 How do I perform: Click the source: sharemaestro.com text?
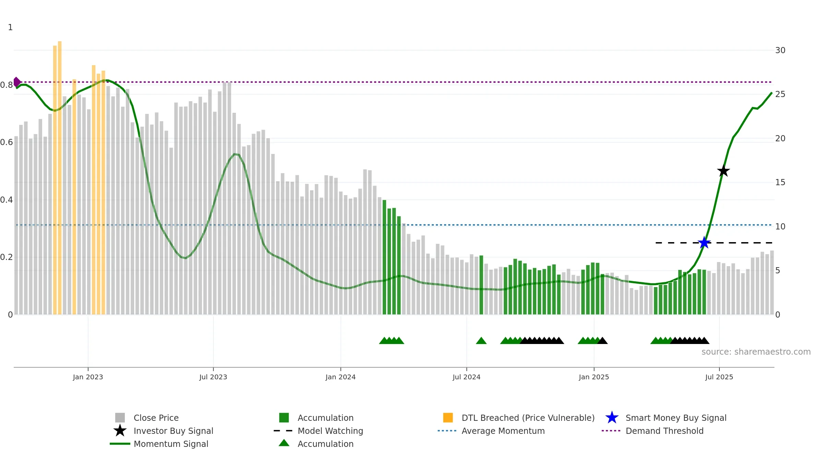click(x=756, y=352)
